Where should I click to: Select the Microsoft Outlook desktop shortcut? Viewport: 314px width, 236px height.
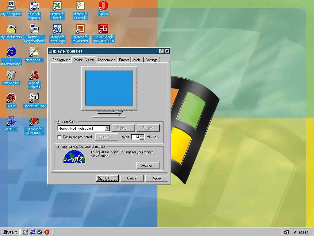point(80,10)
